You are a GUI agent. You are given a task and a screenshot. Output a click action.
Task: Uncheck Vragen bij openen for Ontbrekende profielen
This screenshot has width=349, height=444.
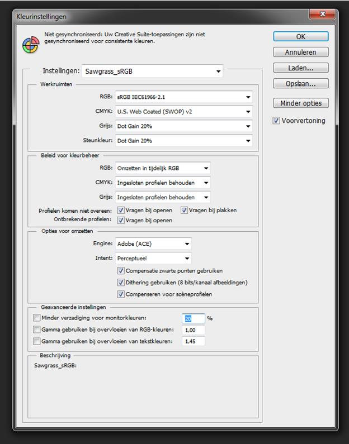[x=121, y=220]
